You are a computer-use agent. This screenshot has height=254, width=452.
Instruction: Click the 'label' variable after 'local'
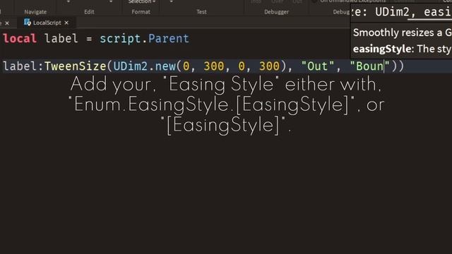pos(61,39)
